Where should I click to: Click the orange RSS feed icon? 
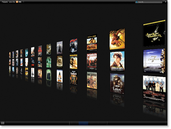[17, 2]
